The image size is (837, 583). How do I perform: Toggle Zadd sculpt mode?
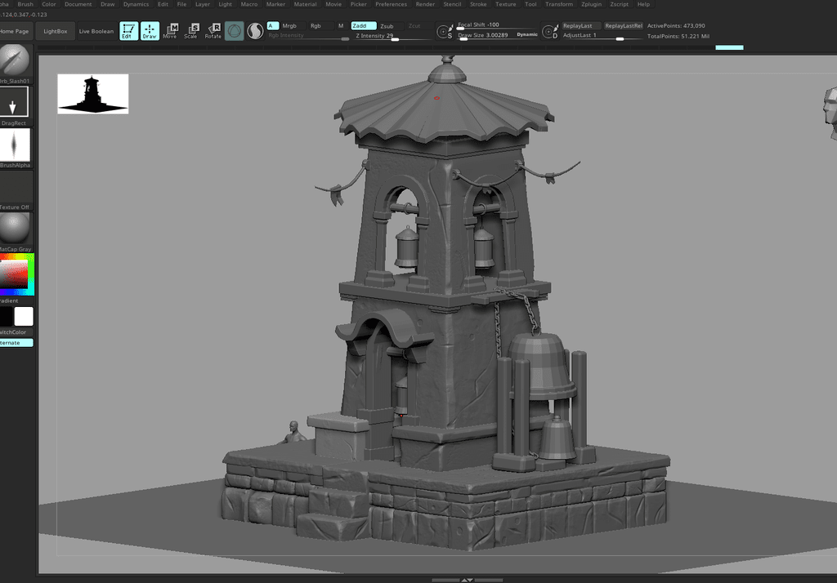363,26
